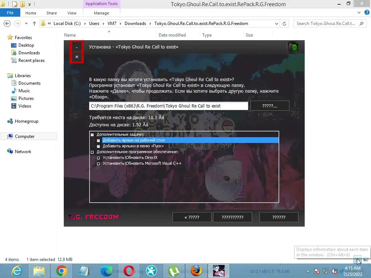Click Properties icon in quick access toolbar
Screen dimensions: 371x278
14,4
